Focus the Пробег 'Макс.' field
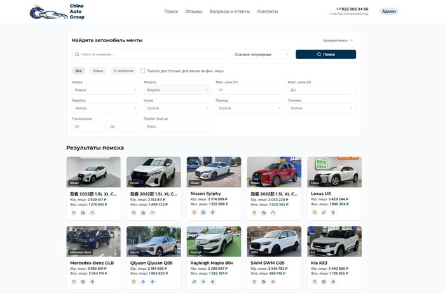Image resolution: width=445 pixels, height=294 pixels. tap(177, 127)
